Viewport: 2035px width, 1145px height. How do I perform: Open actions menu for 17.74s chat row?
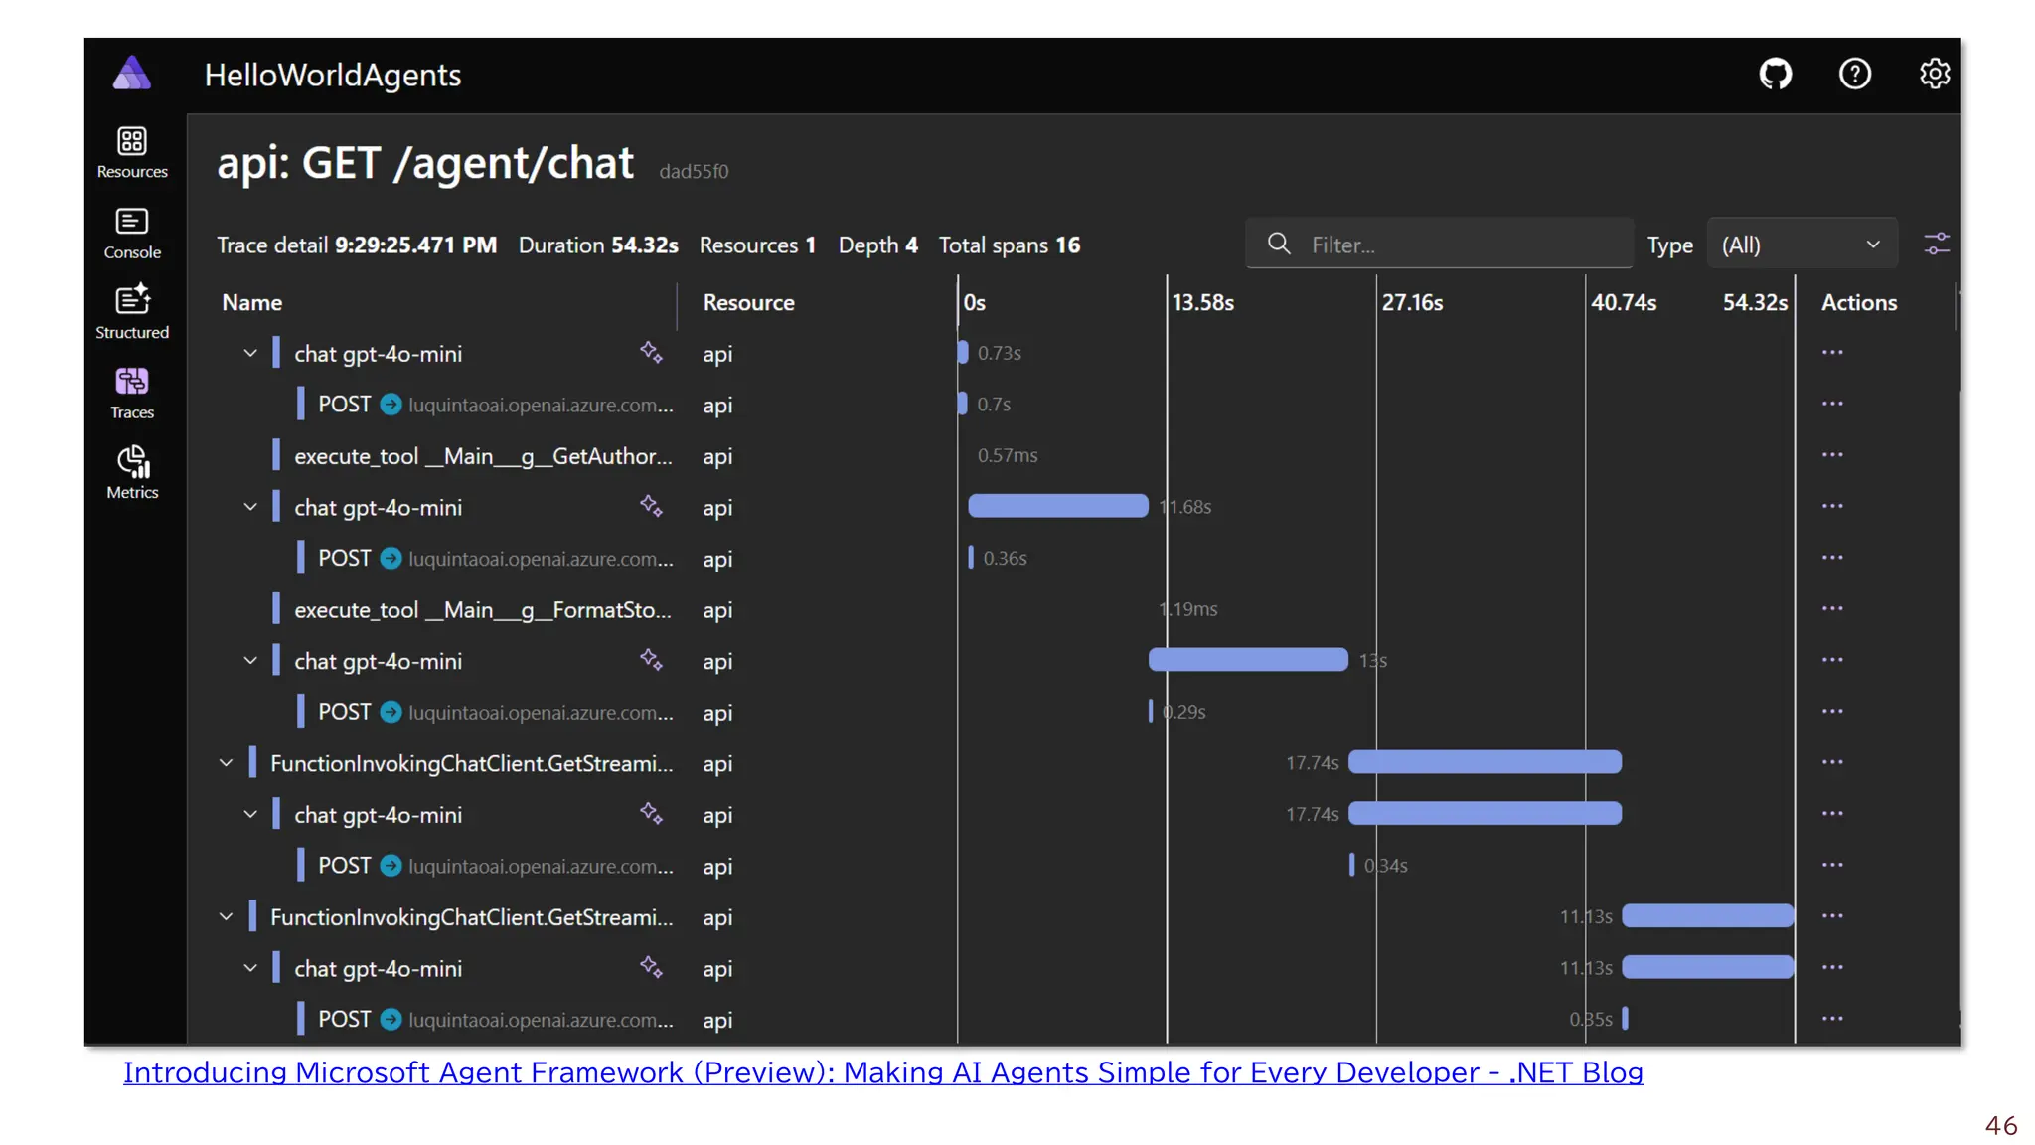[x=1832, y=814]
